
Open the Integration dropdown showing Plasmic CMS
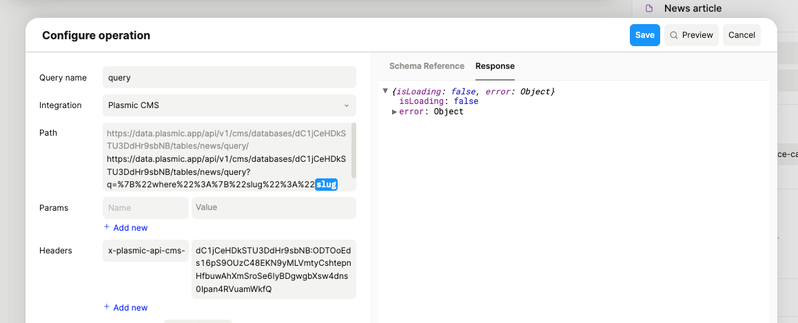point(229,105)
